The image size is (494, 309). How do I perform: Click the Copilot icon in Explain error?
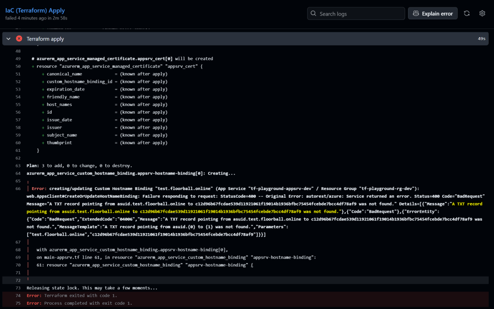[416, 14]
